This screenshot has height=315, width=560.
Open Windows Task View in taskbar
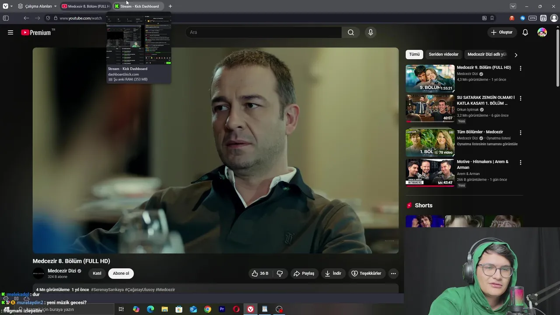click(121, 309)
